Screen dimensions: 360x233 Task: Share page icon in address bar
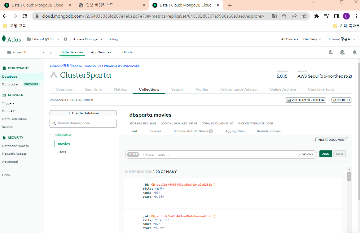tap(294, 16)
